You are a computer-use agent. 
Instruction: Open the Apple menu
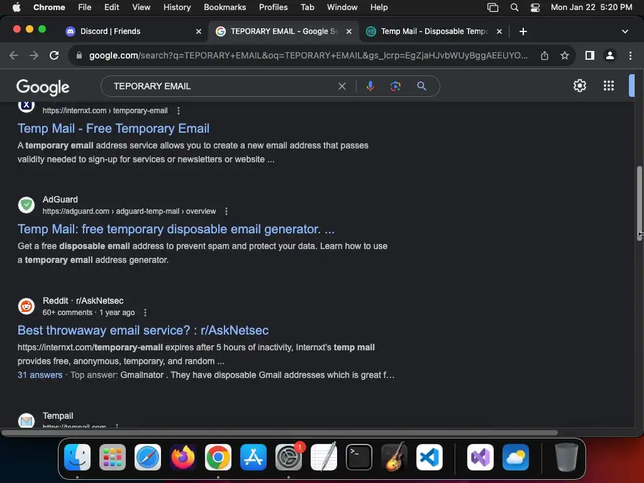click(x=16, y=8)
